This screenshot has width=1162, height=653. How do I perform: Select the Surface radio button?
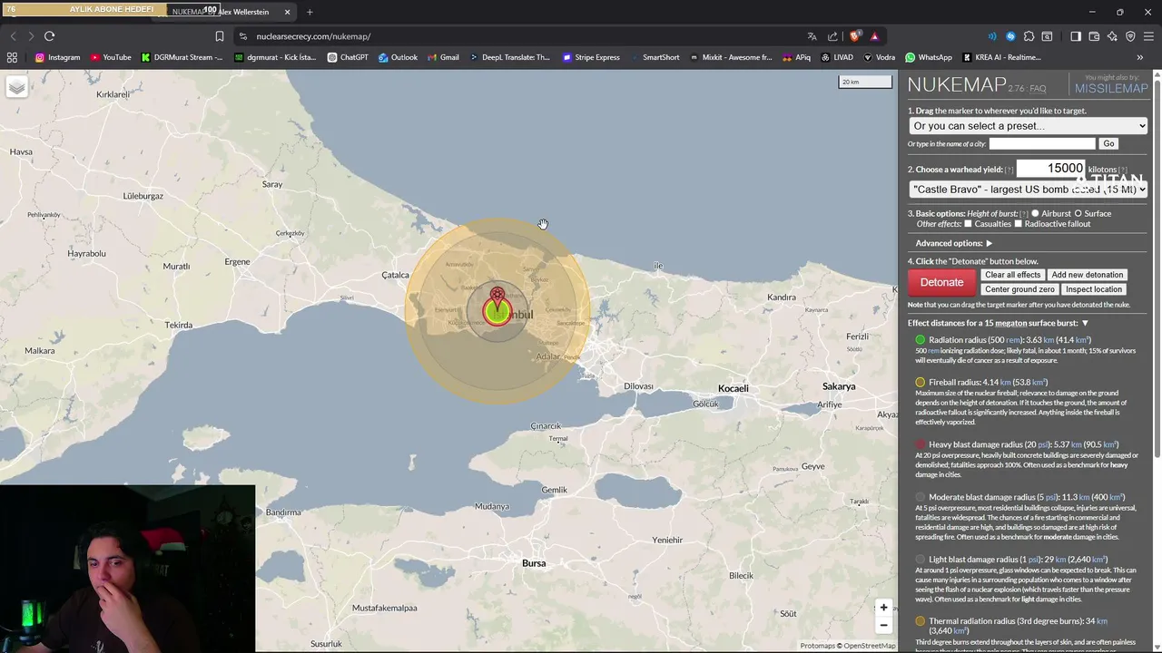pos(1078,213)
